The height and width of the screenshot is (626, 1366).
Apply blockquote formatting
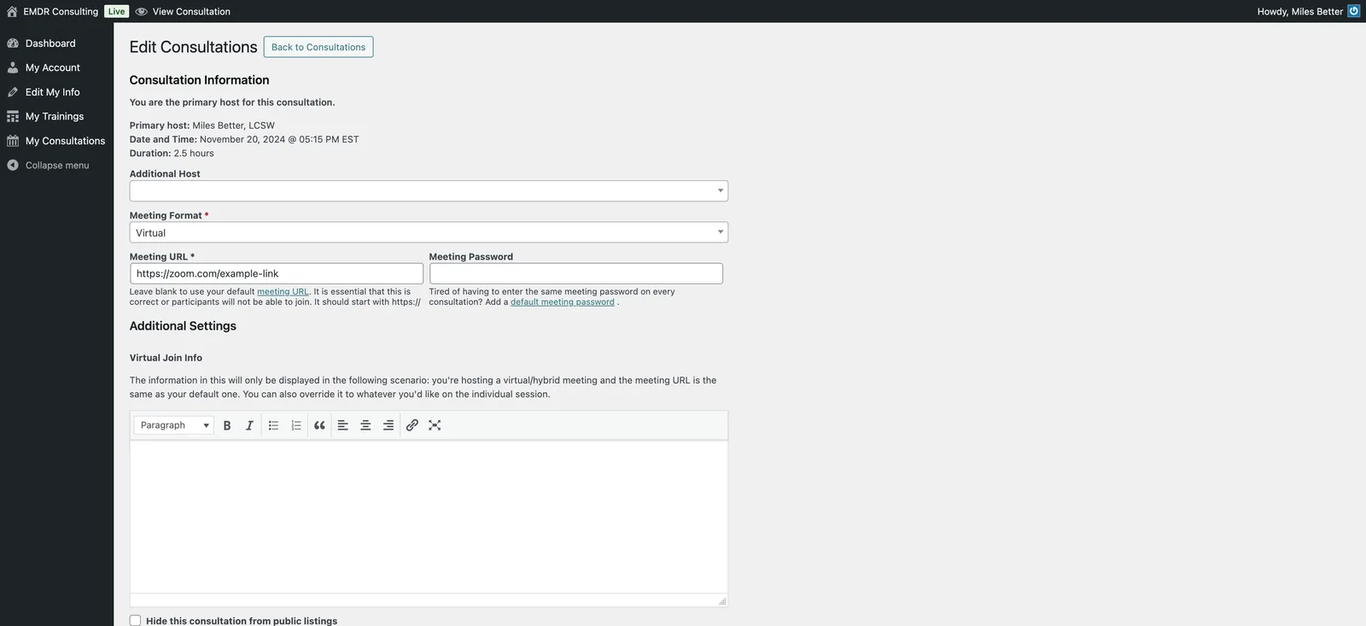319,425
